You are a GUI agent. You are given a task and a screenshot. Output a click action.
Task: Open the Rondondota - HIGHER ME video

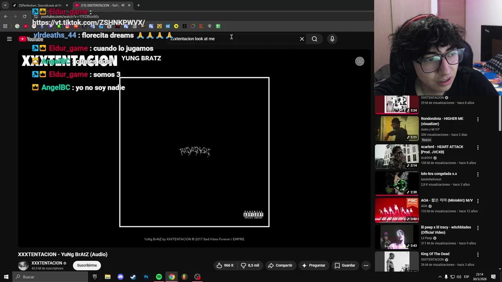pyautogui.click(x=442, y=121)
